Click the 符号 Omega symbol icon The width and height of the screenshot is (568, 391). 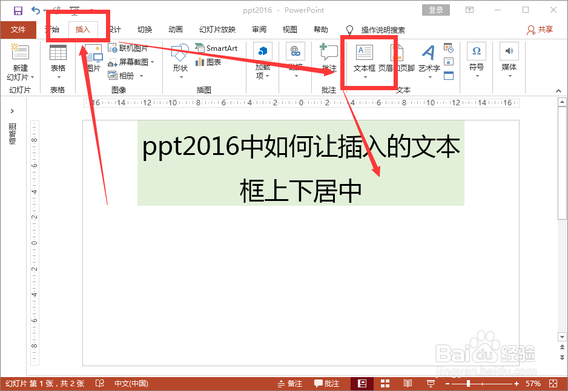(477, 51)
